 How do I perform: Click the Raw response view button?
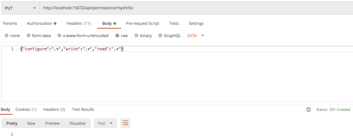[31, 123]
